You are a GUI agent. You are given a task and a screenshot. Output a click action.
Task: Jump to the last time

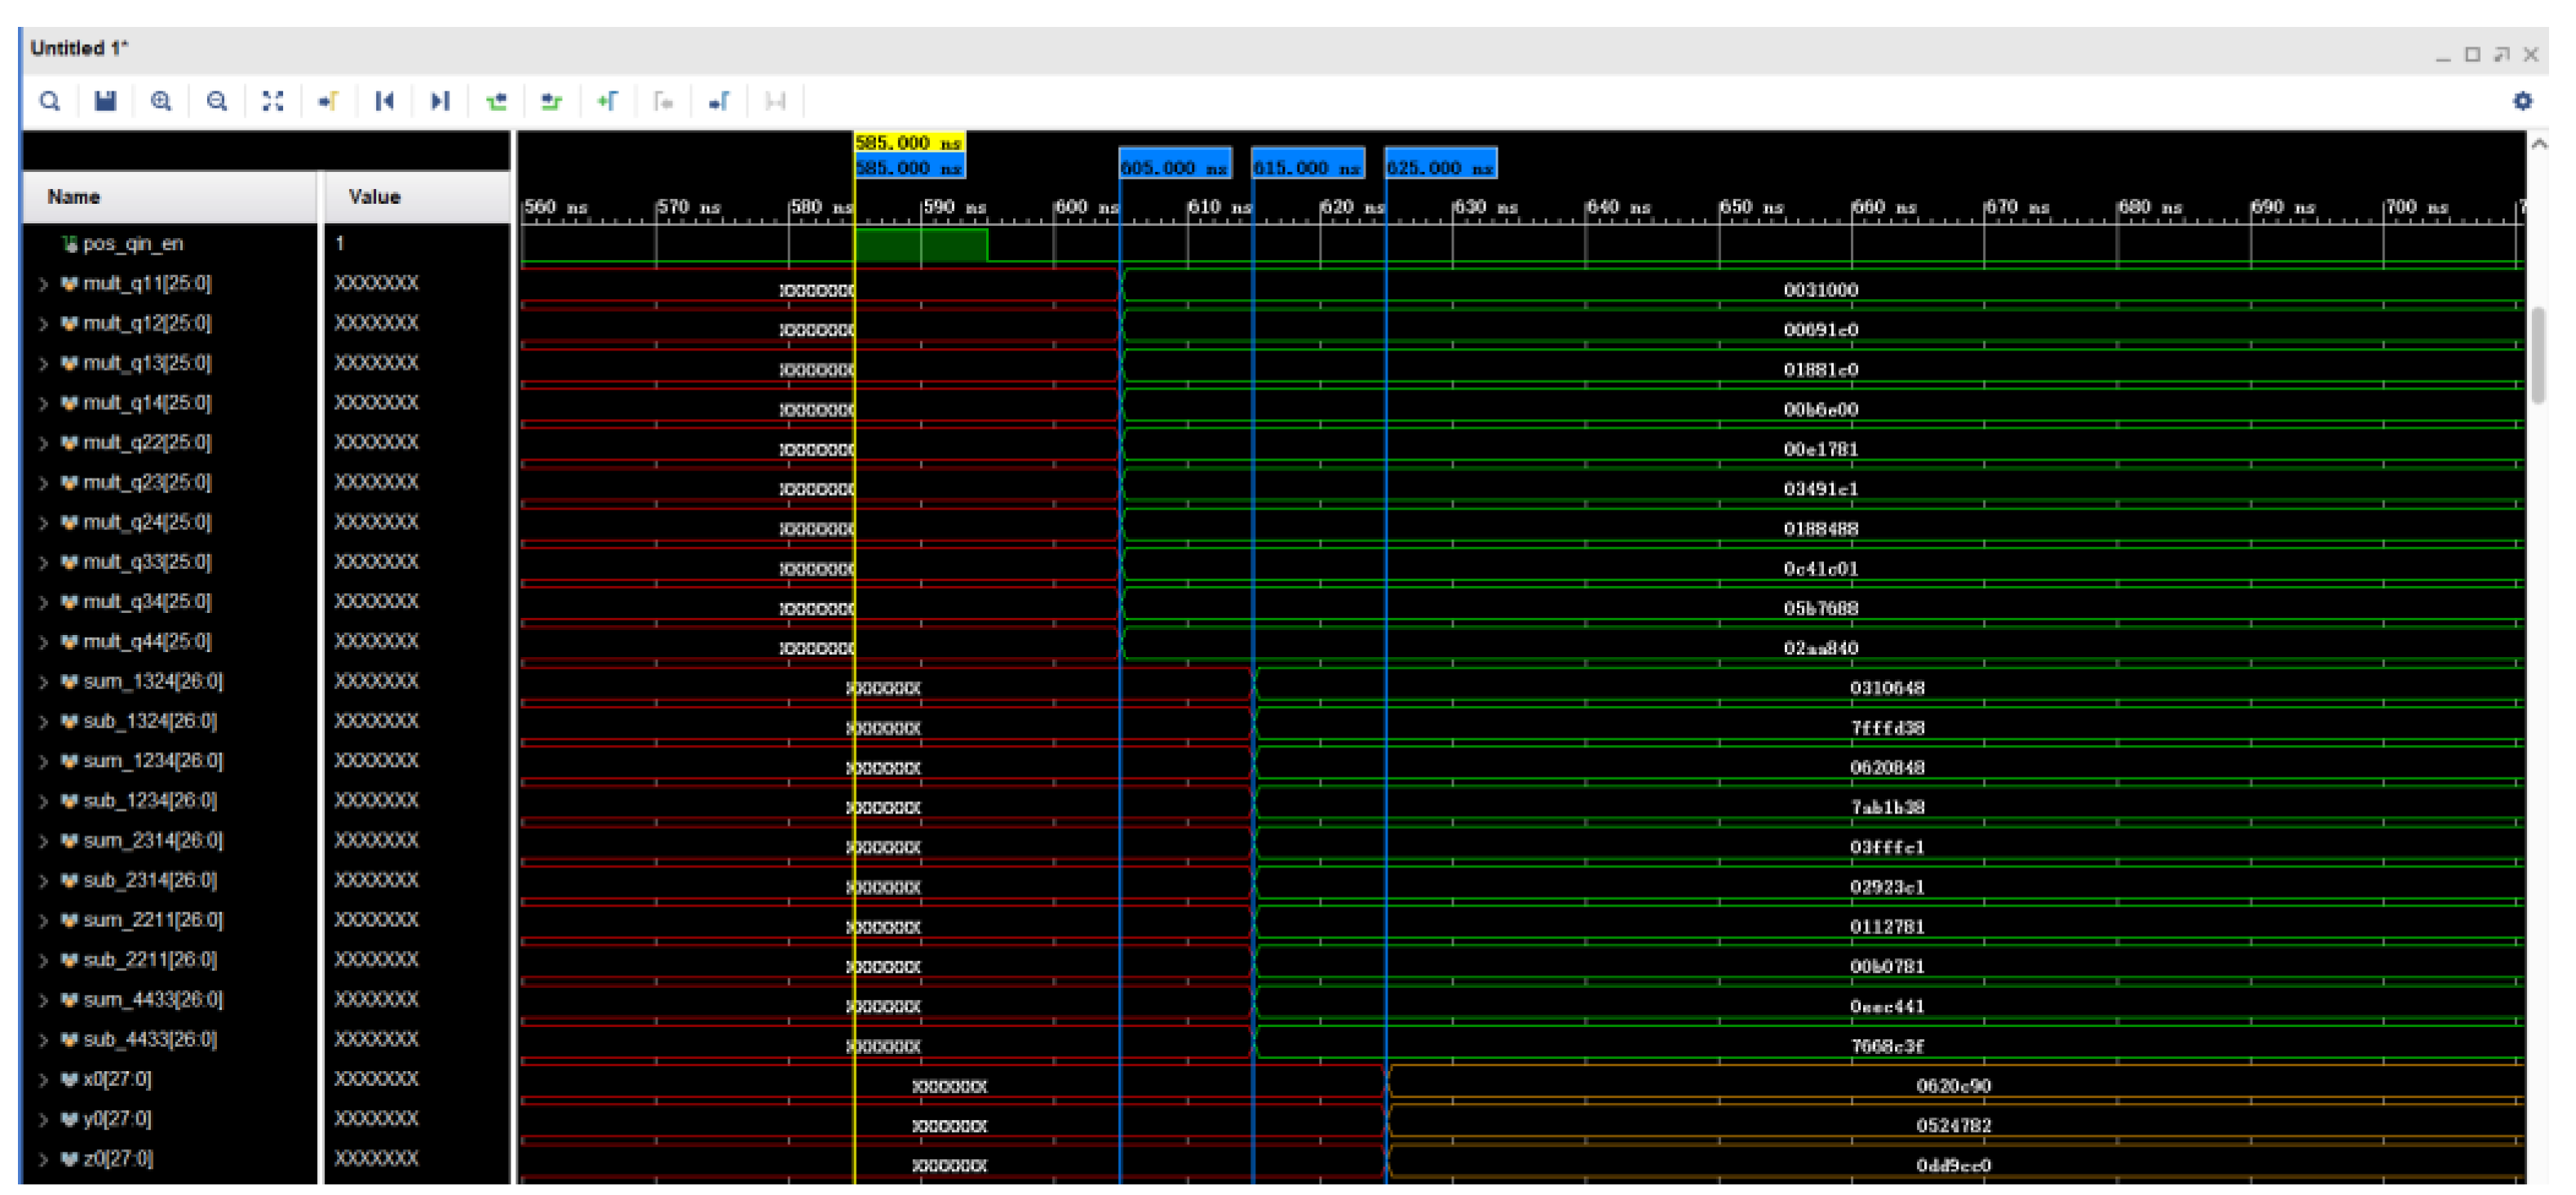click(x=440, y=101)
